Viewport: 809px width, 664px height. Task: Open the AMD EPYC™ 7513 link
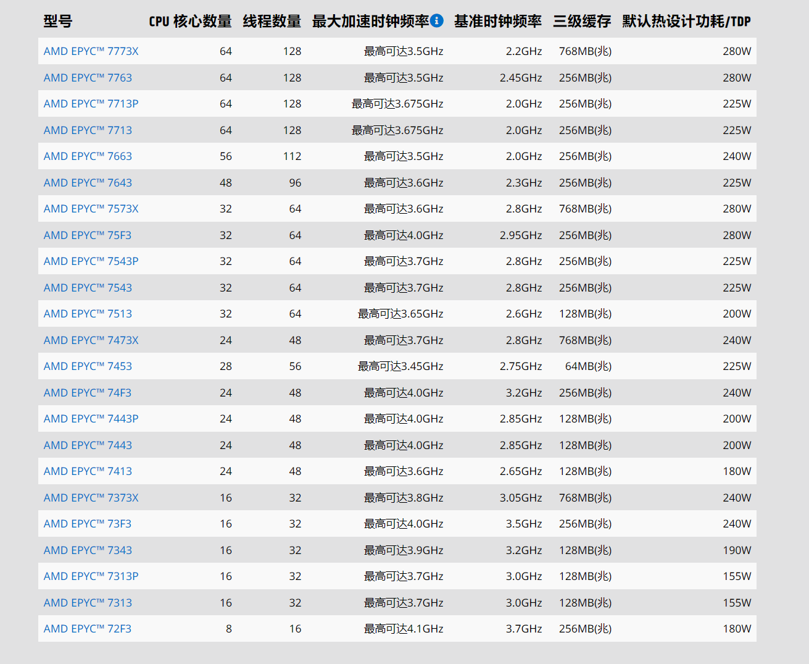(x=88, y=314)
